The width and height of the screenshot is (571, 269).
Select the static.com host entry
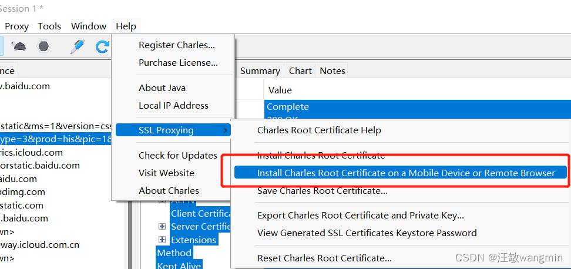(22, 205)
